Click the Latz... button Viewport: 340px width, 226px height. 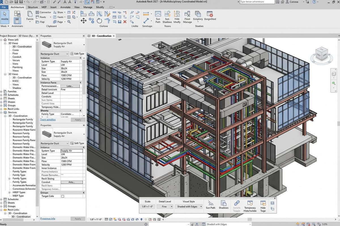(x=70, y=86)
